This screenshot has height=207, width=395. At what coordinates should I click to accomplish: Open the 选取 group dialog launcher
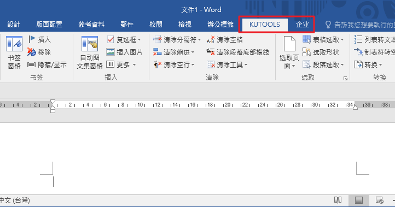345,79
